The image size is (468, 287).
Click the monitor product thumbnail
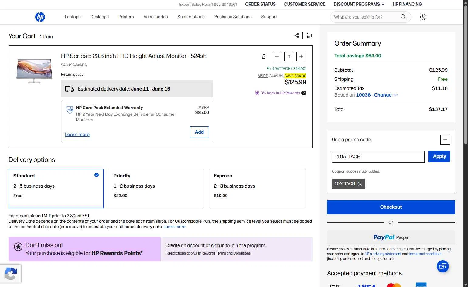(34, 71)
